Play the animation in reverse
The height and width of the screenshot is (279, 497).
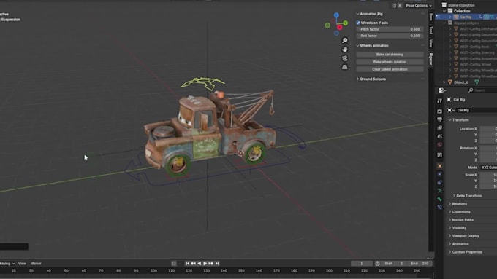click(x=199, y=263)
